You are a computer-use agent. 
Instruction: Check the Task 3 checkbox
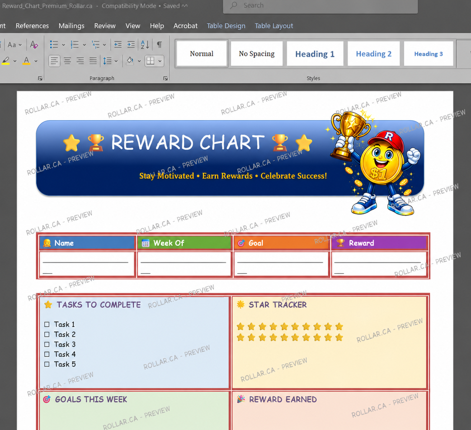(x=47, y=345)
